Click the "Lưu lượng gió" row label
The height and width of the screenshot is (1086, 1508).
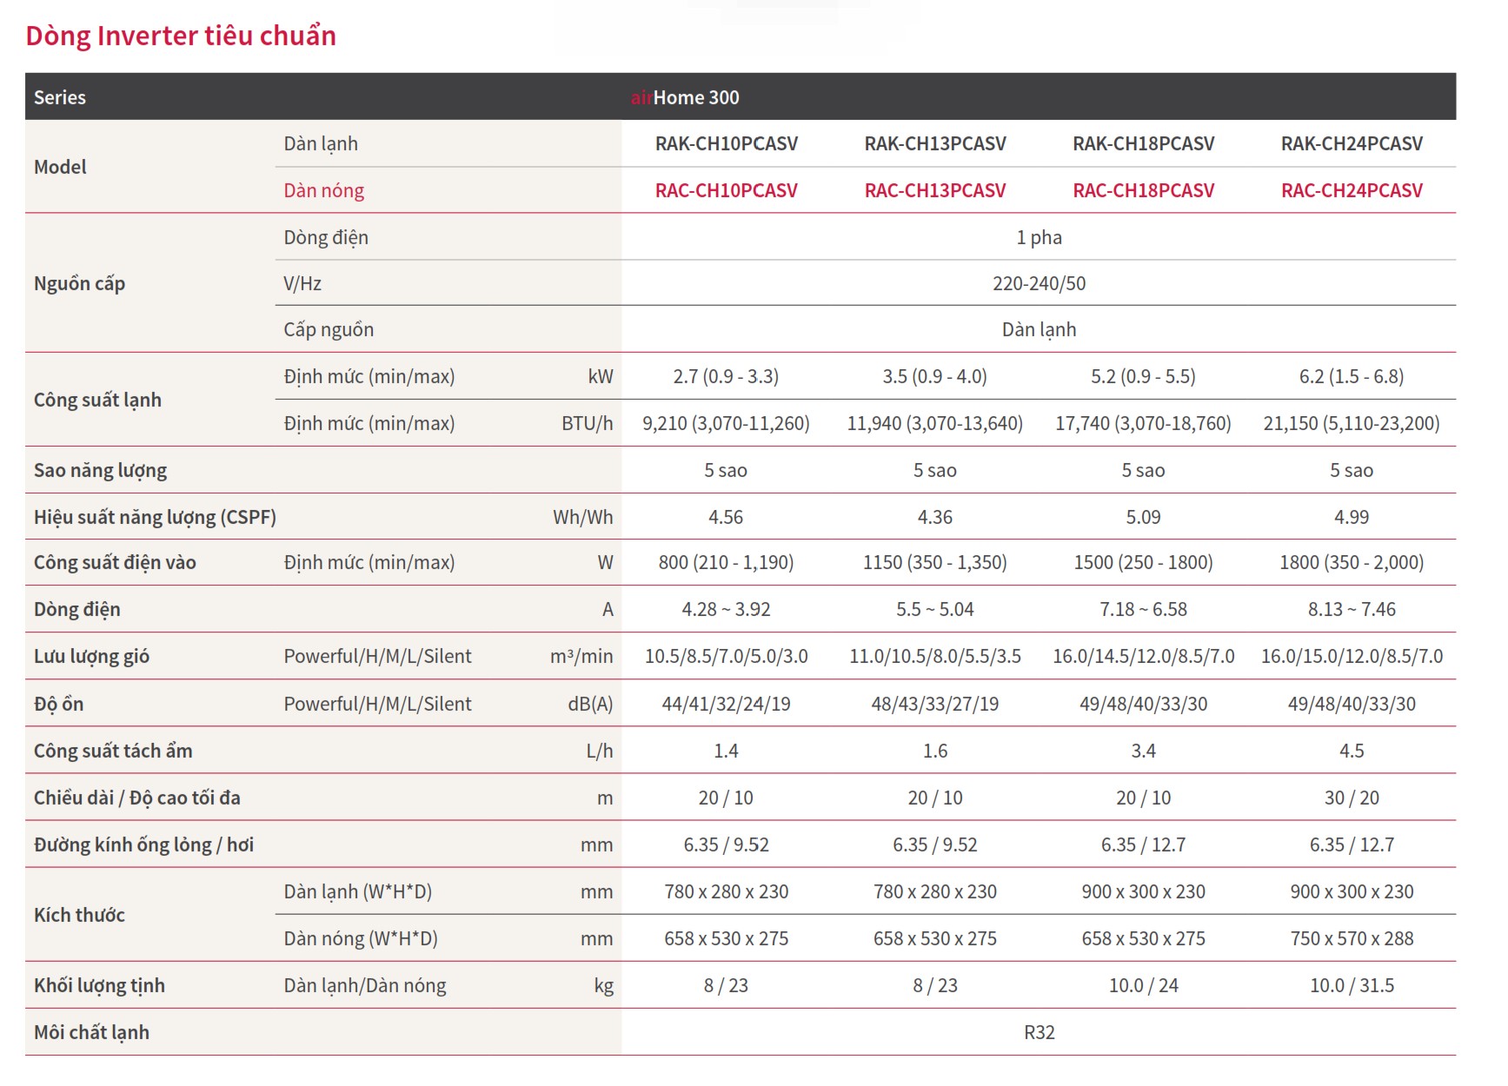[91, 656]
